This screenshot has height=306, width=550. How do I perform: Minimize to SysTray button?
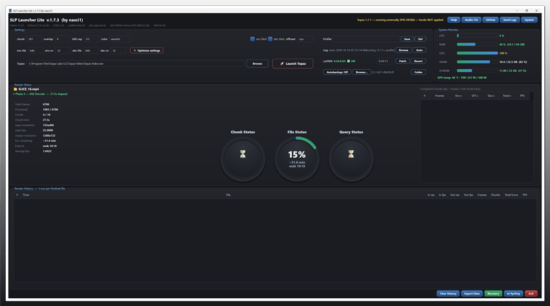513,294
